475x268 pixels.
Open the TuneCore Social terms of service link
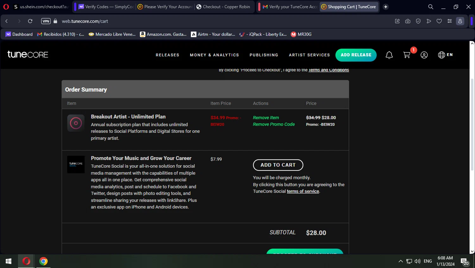click(303, 191)
